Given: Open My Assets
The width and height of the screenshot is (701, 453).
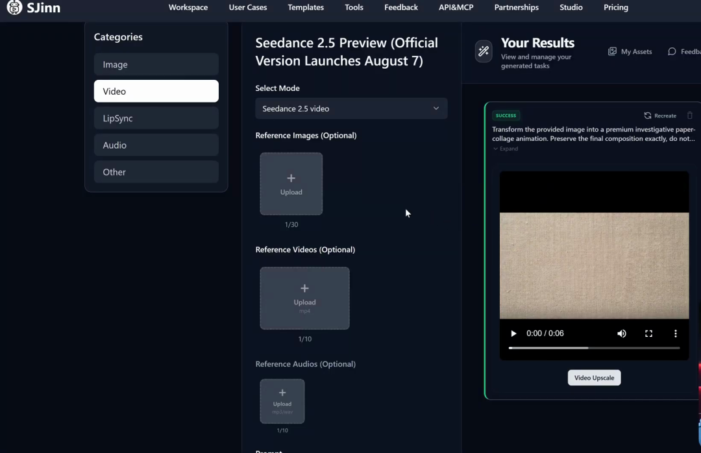Looking at the screenshot, I should [x=630, y=51].
